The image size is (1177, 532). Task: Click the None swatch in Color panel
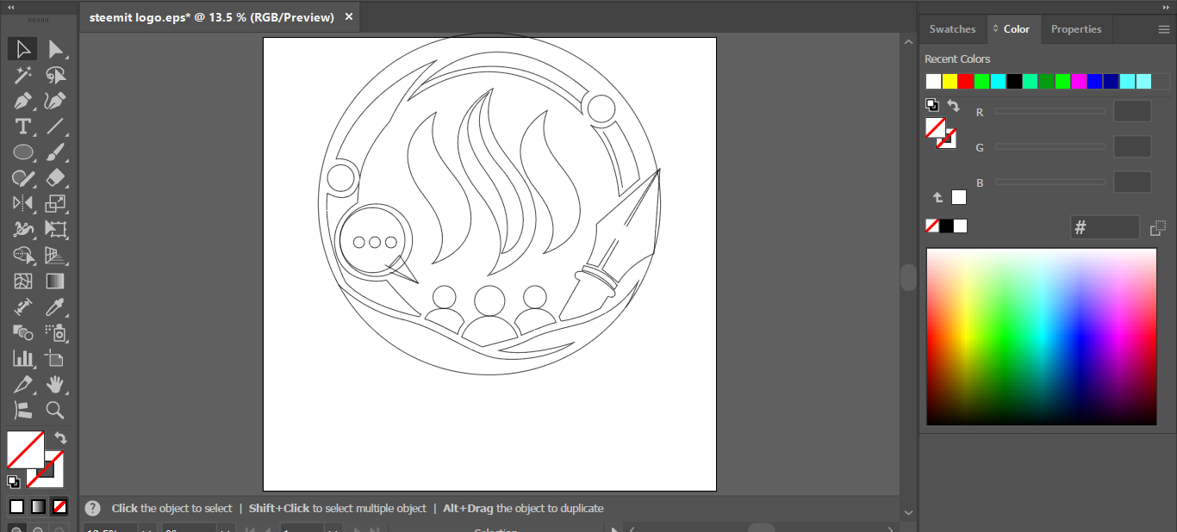[931, 226]
